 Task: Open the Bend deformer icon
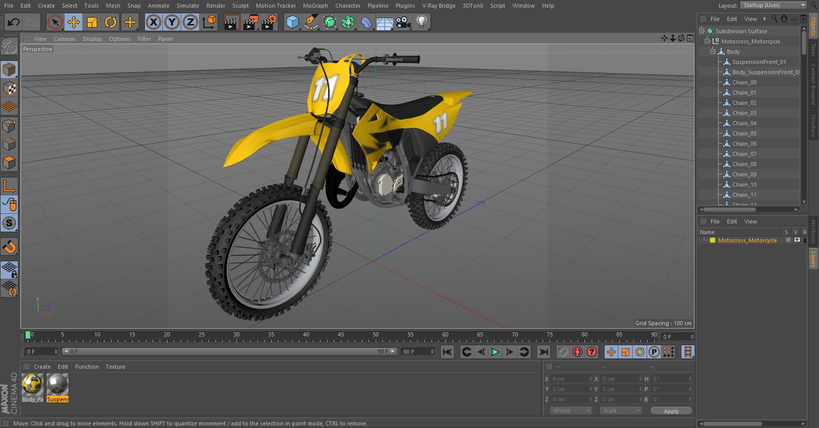click(x=367, y=22)
